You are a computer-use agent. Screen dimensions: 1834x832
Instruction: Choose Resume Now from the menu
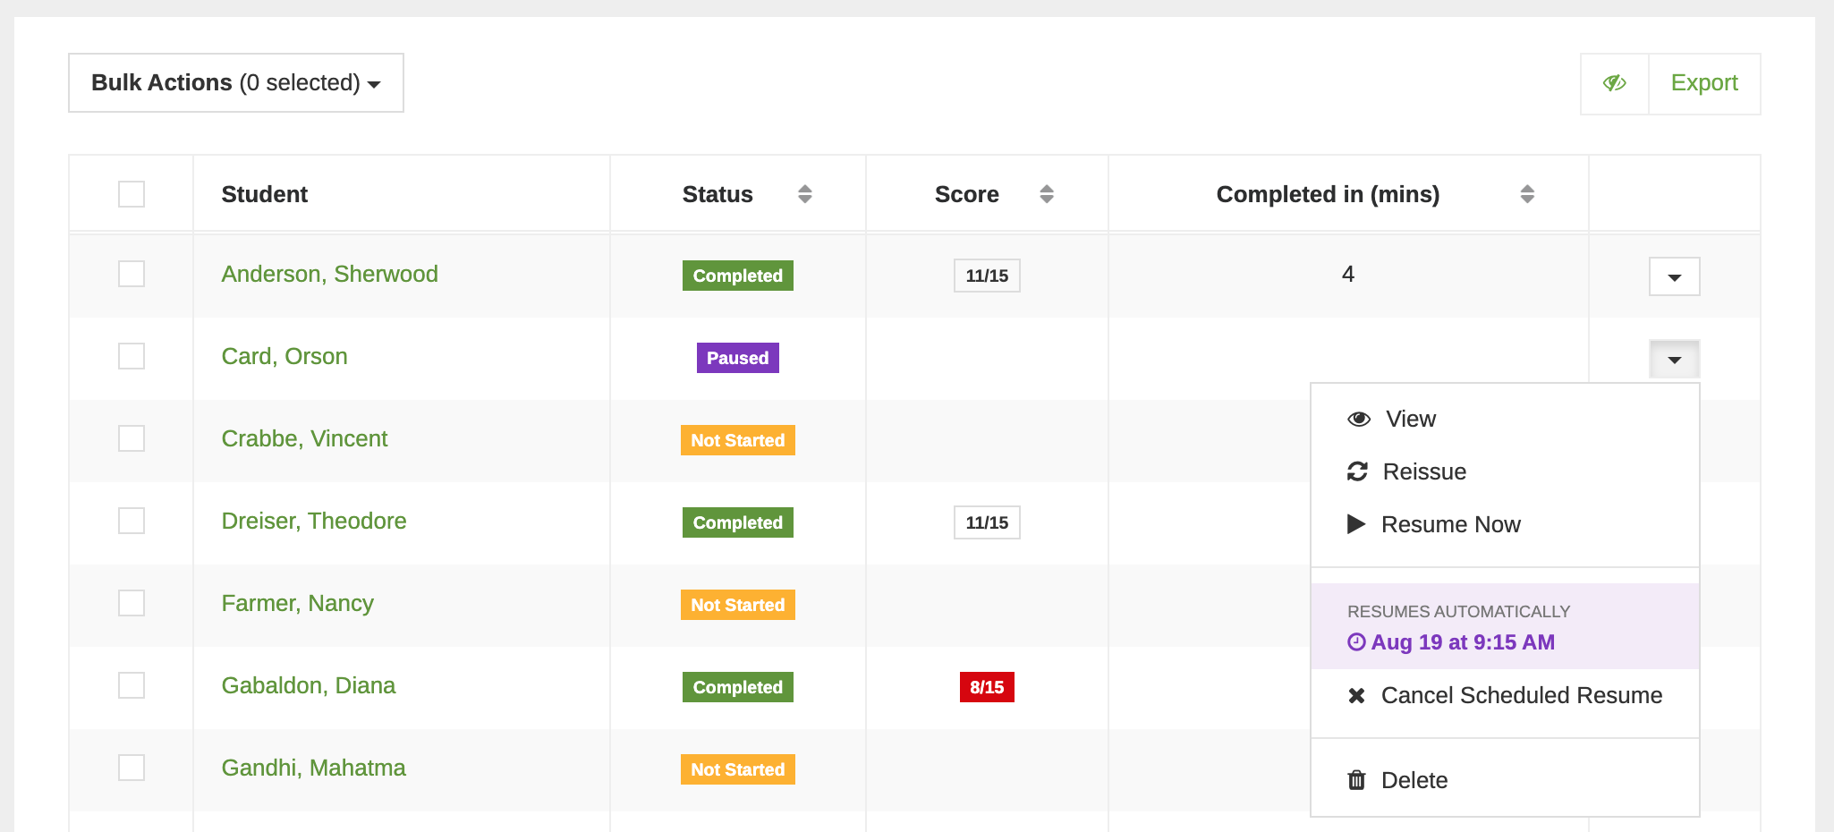tap(1505, 524)
